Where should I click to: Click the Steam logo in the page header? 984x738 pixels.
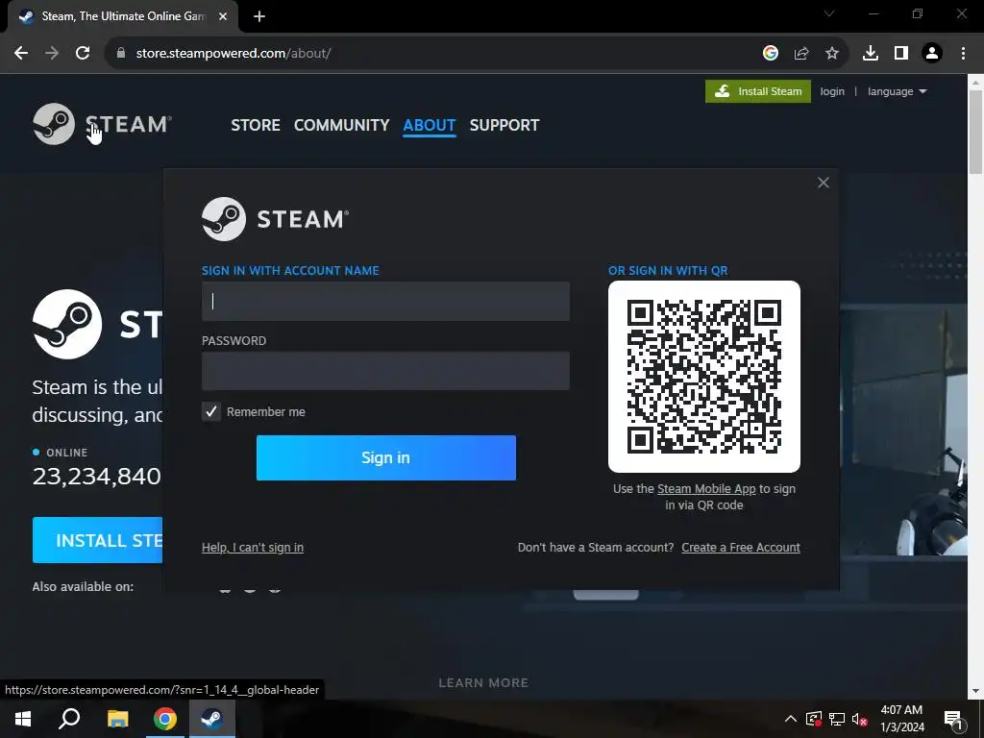(102, 124)
